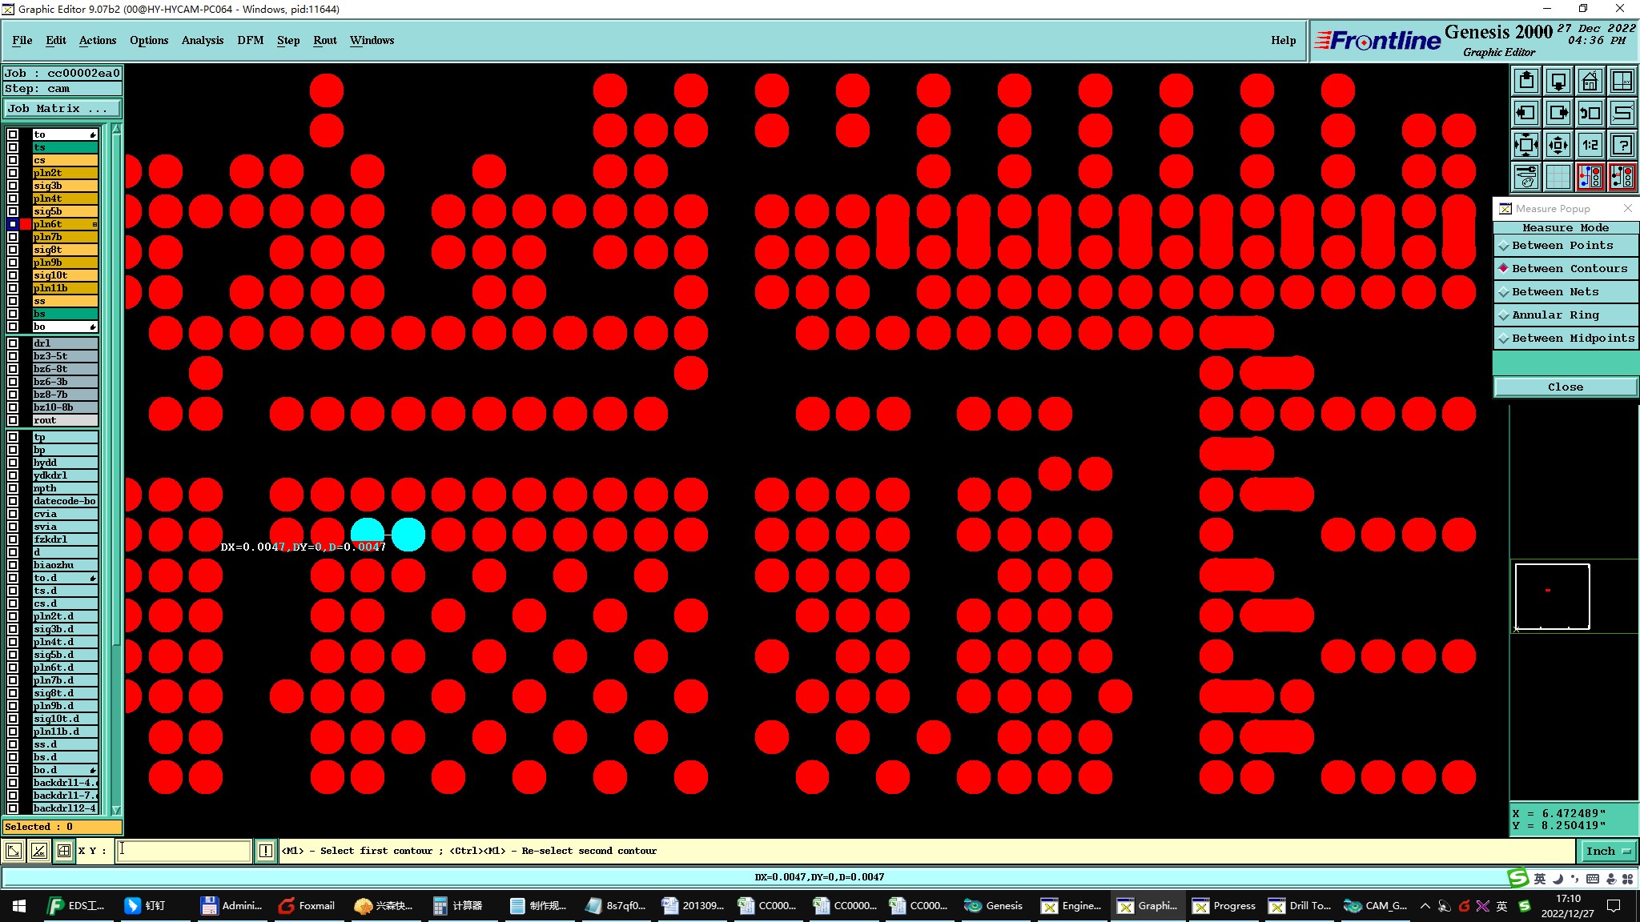Click the zoom out icon
Screen dimensions: 1640x922
1558,145
